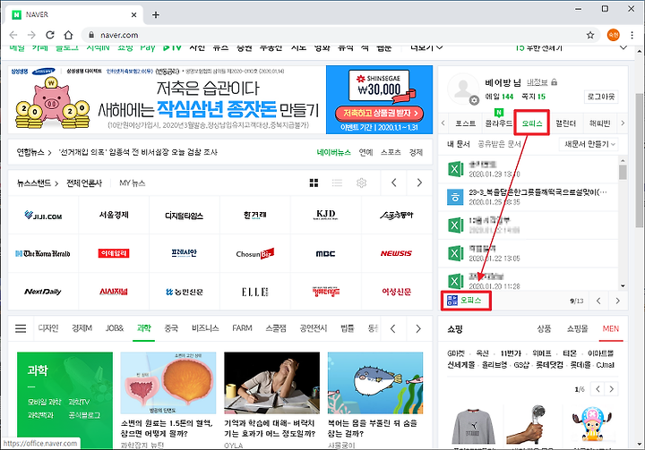
Task: Open the pufferfish article thumbnail
Action: tap(375, 383)
